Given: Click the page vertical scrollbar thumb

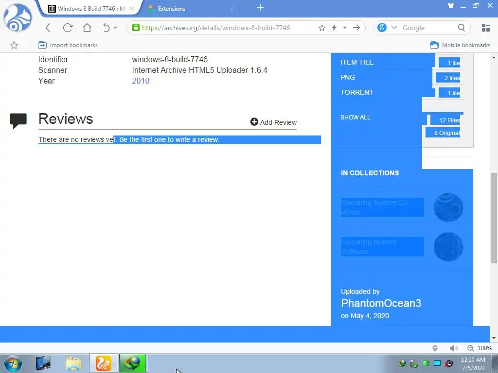Looking at the screenshot, I should 494,218.
